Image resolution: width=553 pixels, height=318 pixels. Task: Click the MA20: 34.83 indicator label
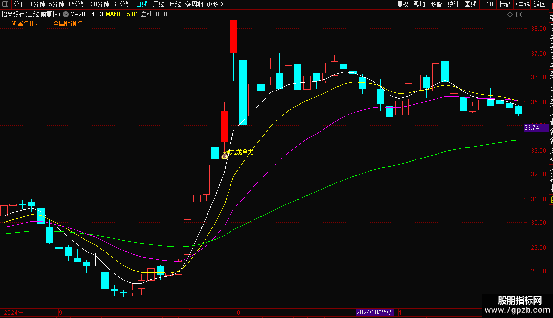click(87, 15)
